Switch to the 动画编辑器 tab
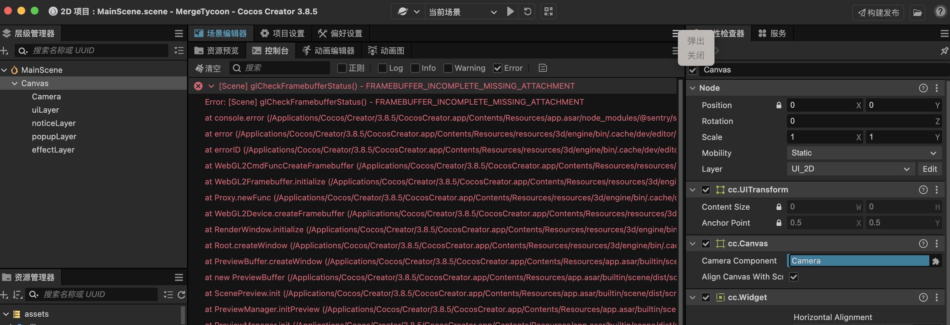This screenshot has height=325, width=950. pyautogui.click(x=328, y=51)
